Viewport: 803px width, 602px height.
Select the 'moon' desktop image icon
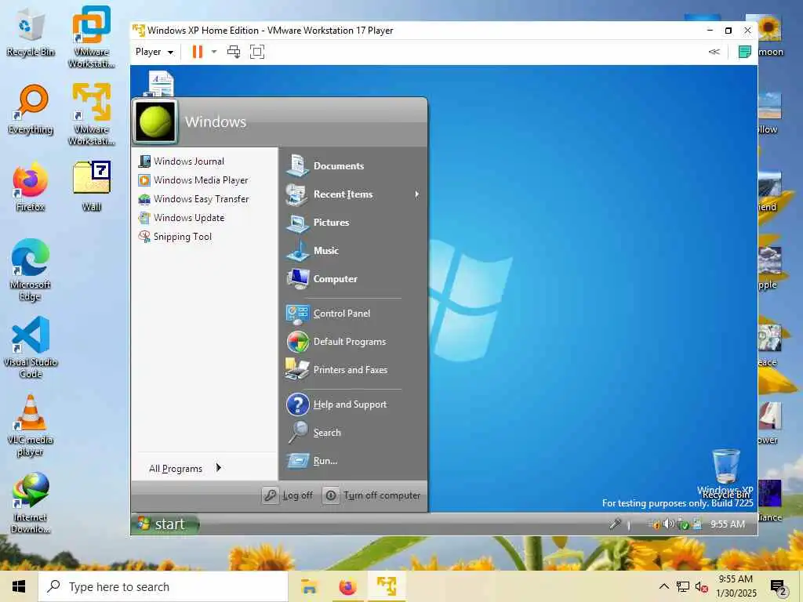770,34
